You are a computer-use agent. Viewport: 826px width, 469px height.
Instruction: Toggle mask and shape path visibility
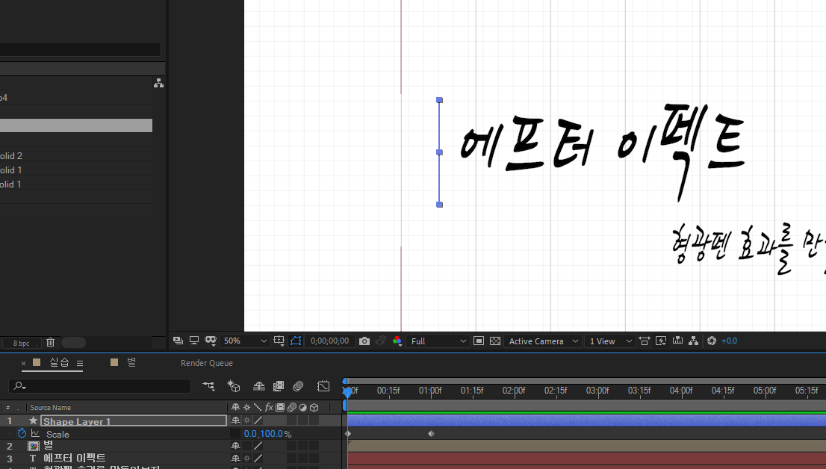coord(296,341)
